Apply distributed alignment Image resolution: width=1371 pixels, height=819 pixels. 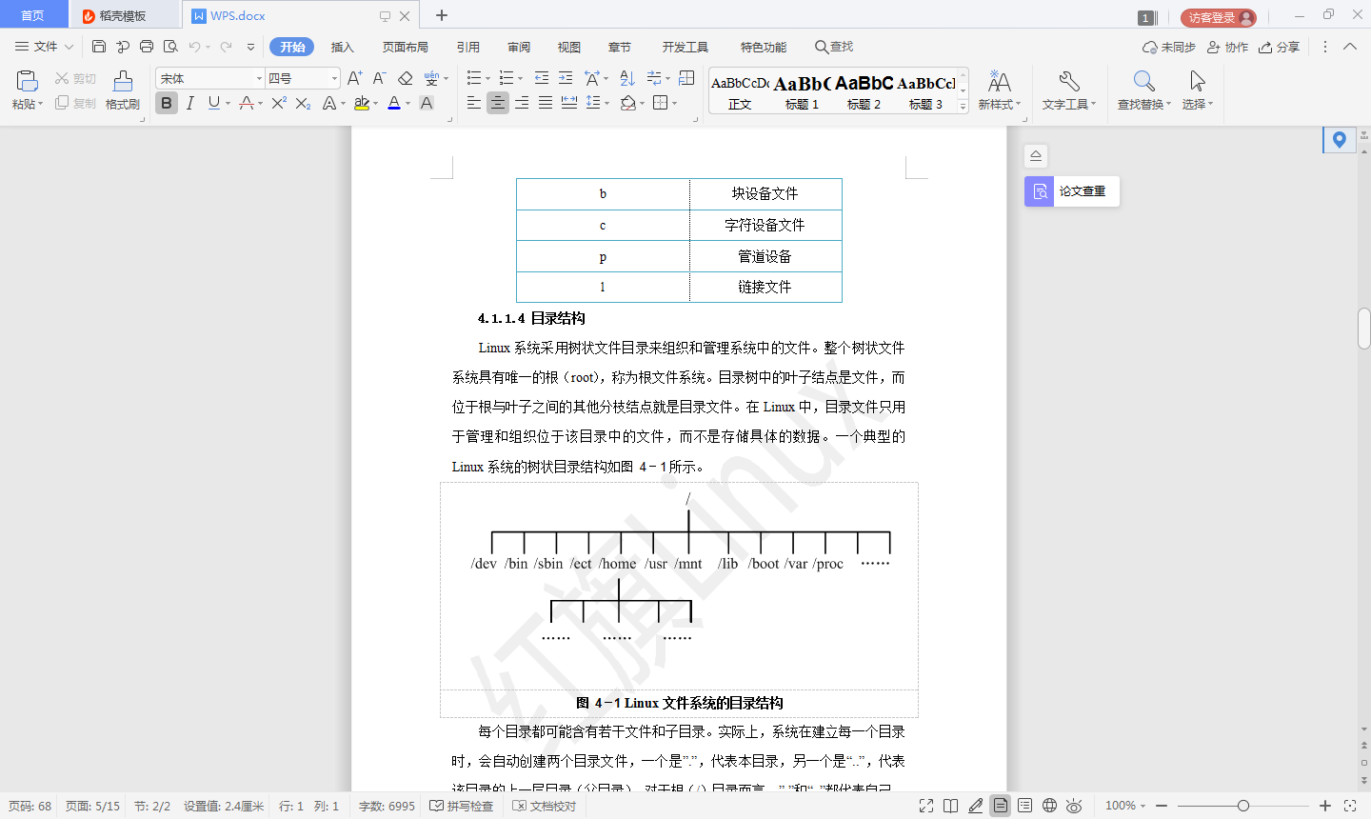click(569, 103)
